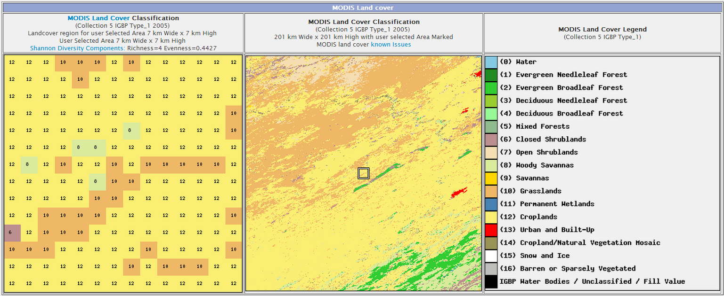Select '(8) Woody Savannas' legend label
This screenshot has height=296, width=724.
[x=537, y=165]
